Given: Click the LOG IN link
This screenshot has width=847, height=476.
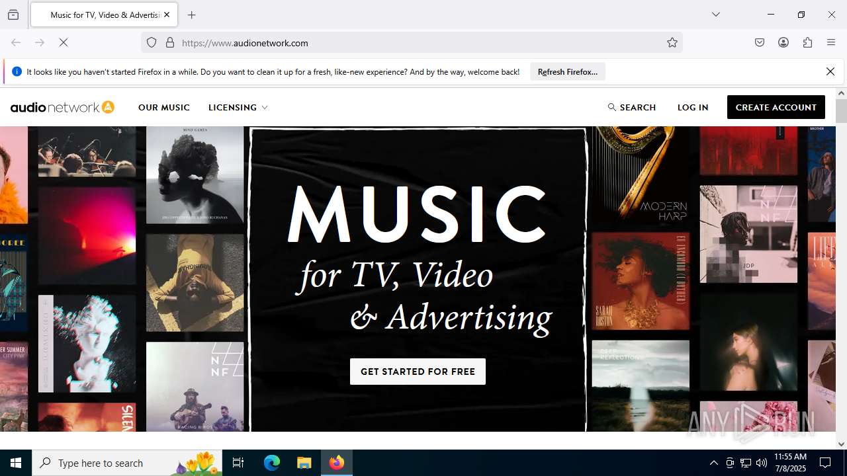Looking at the screenshot, I should tap(693, 107).
